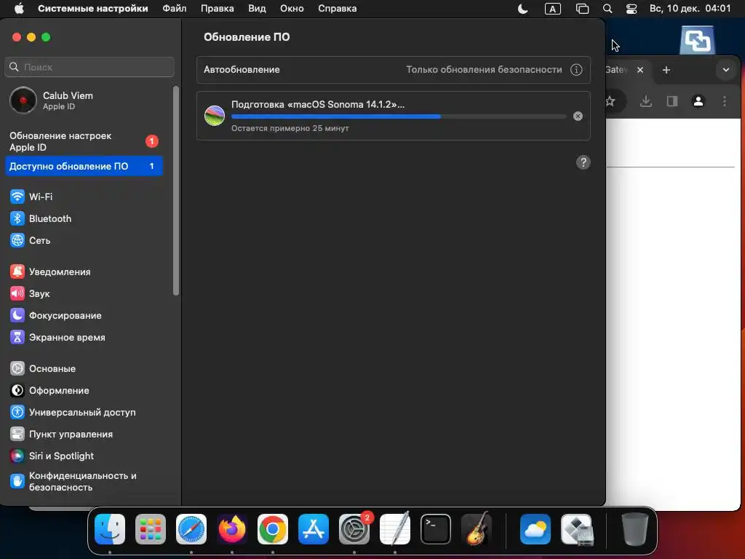Open the Окно menu
Image resolution: width=745 pixels, height=559 pixels.
click(x=292, y=9)
